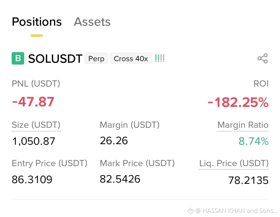
Task: Click the 8.74% margin ratio value
Action: pos(254,141)
